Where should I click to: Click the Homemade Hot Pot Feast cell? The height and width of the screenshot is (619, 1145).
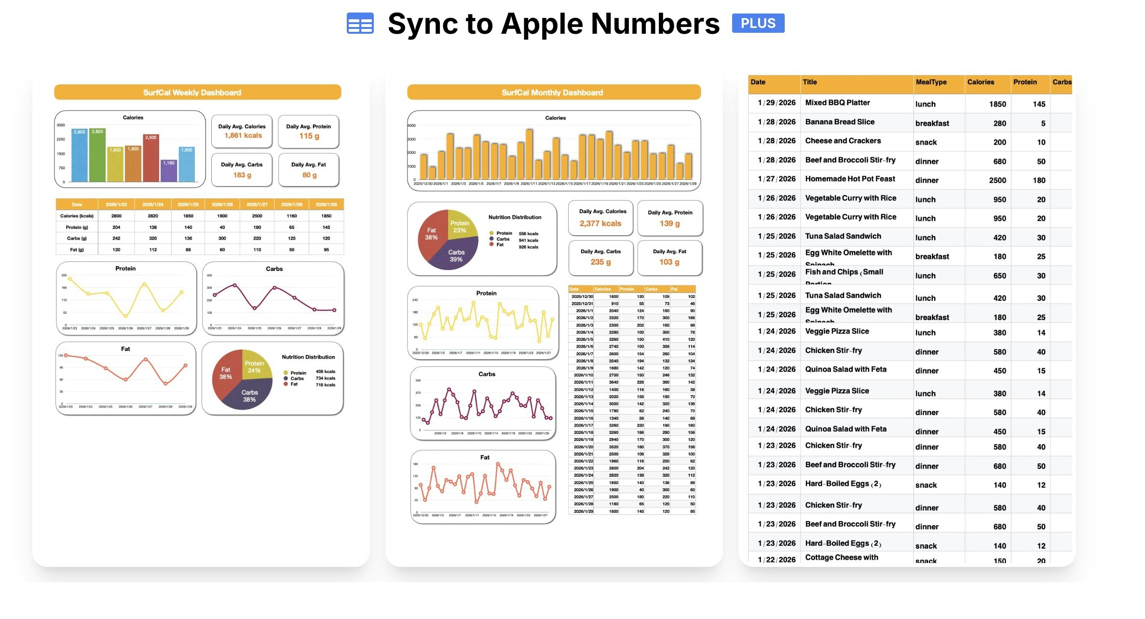(850, 179)
